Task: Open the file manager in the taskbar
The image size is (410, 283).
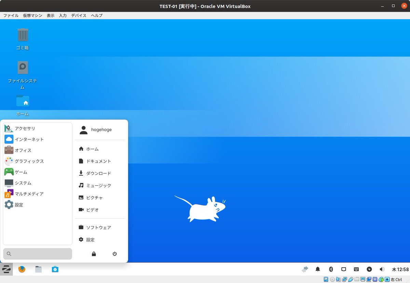Action: tap(38, 269)
